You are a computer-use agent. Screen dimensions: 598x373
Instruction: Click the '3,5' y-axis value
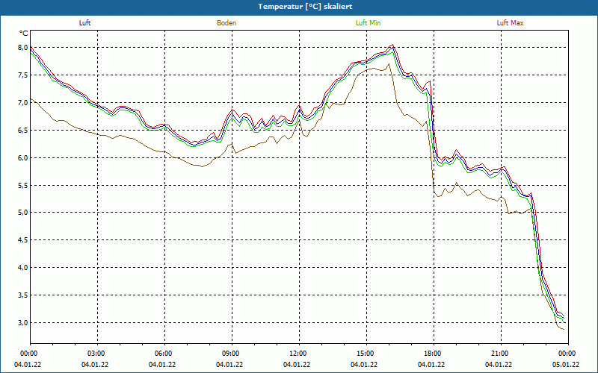[23, 295]
